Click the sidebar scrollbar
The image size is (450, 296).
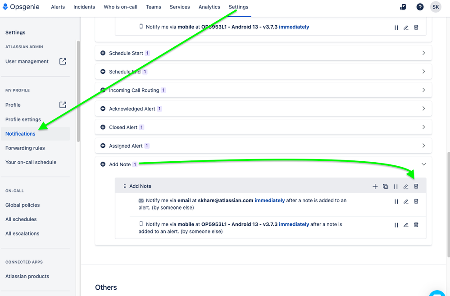coord(78,91)
